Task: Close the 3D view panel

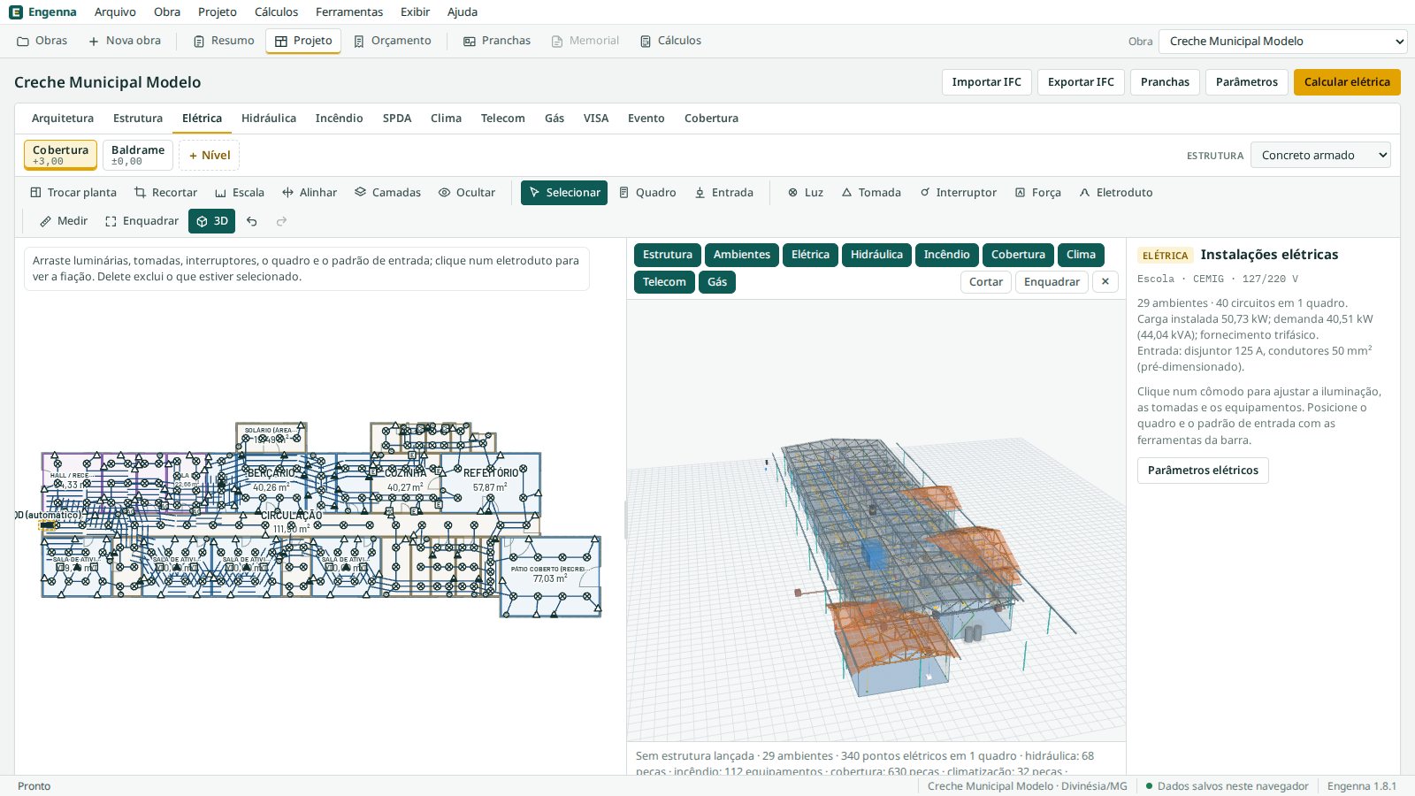Action: pyautogui.click(x=1105, y=282)
